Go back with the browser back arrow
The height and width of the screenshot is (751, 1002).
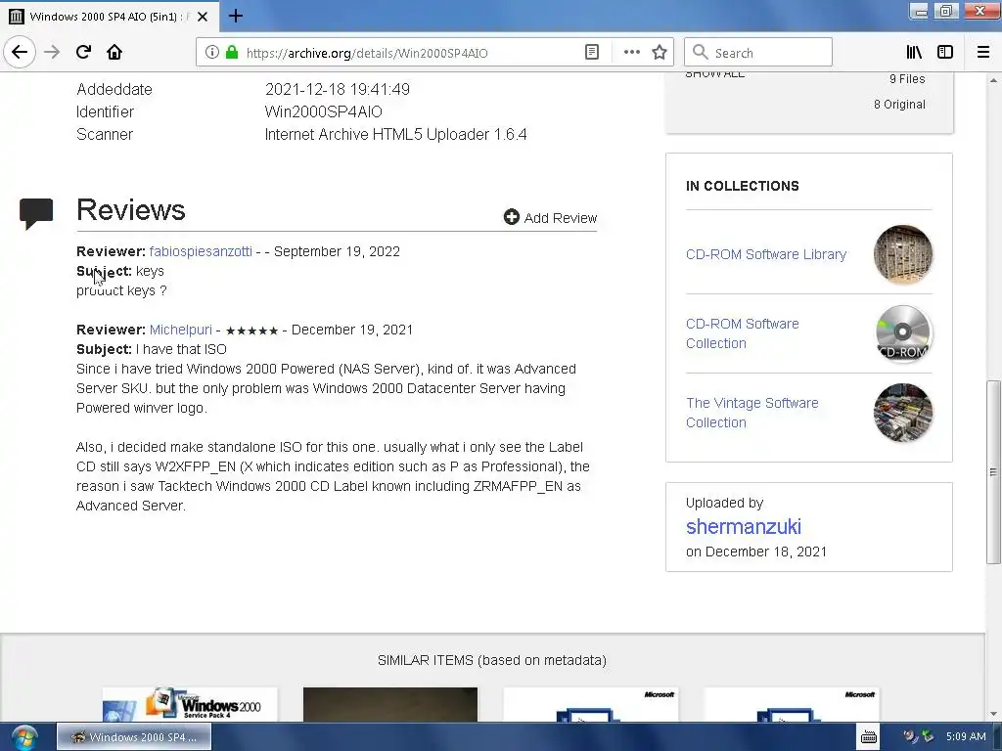coord(20,52)
